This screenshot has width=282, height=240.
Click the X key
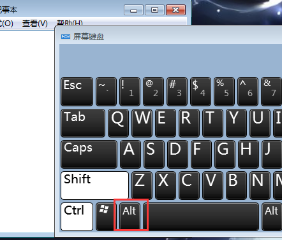(x=165, y=185)
